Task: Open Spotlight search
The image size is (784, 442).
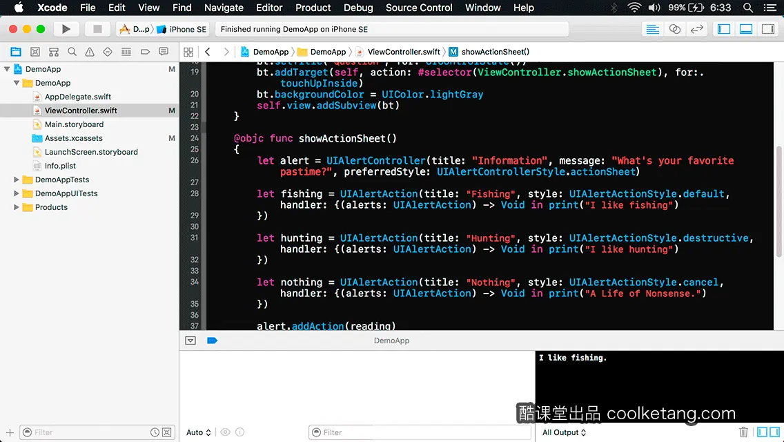Action: click(748, 8)
